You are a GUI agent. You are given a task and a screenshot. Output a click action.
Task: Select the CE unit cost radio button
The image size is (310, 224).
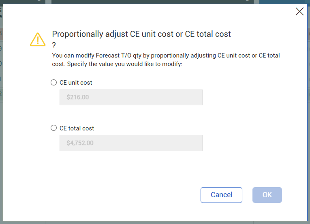click(53, 83)
